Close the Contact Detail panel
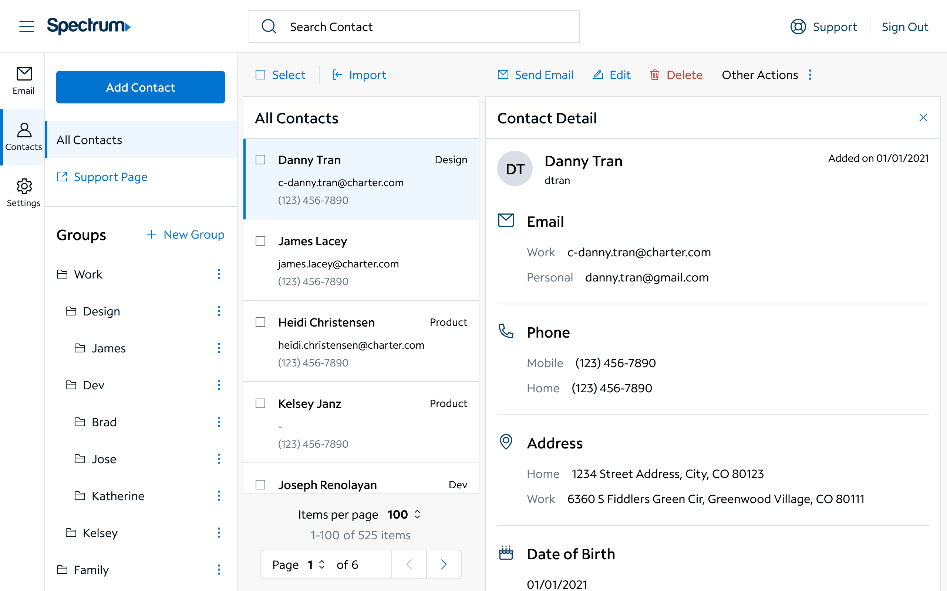The height and width of the screenshot is (591, 947). click(x=923, y=118)
